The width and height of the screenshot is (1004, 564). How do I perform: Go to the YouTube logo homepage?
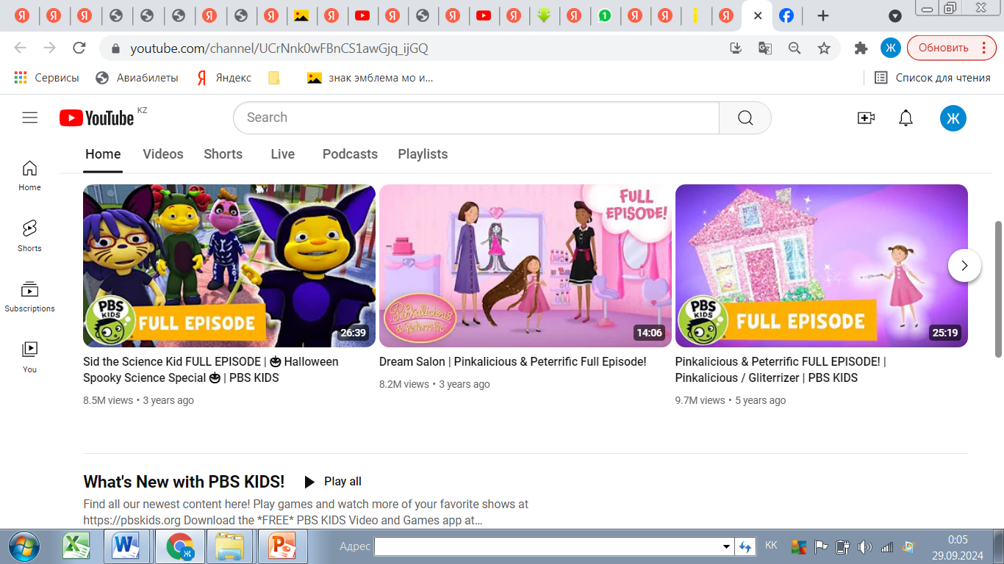97,117
